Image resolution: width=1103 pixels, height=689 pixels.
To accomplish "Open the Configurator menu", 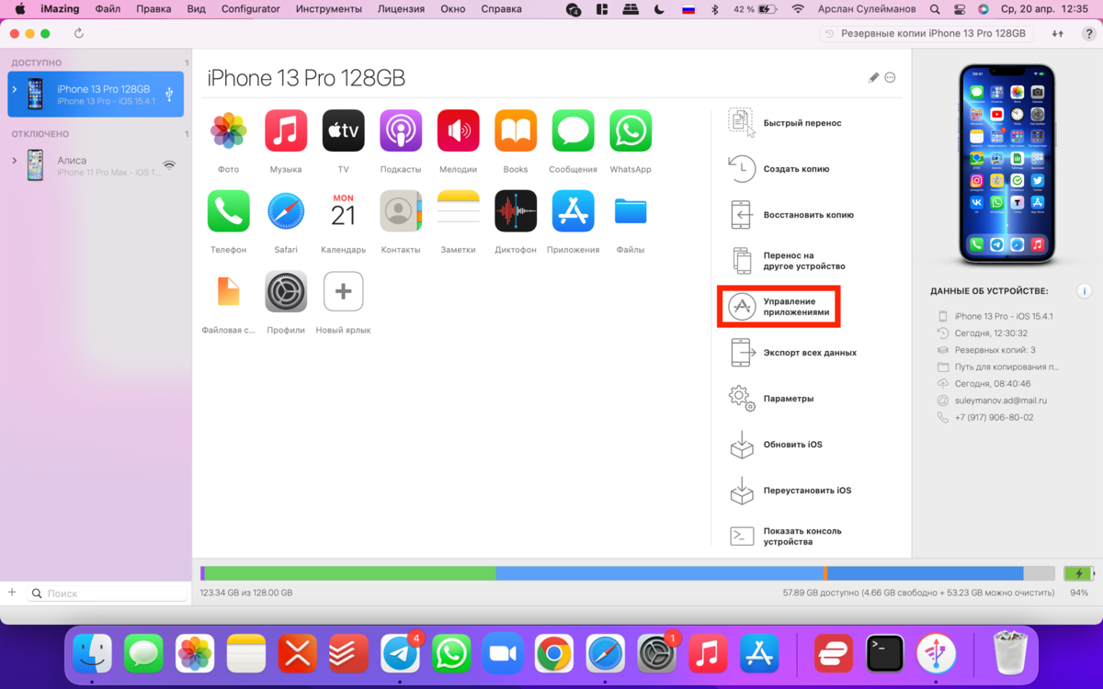I will pyautogui.click(x=251, y=9).
